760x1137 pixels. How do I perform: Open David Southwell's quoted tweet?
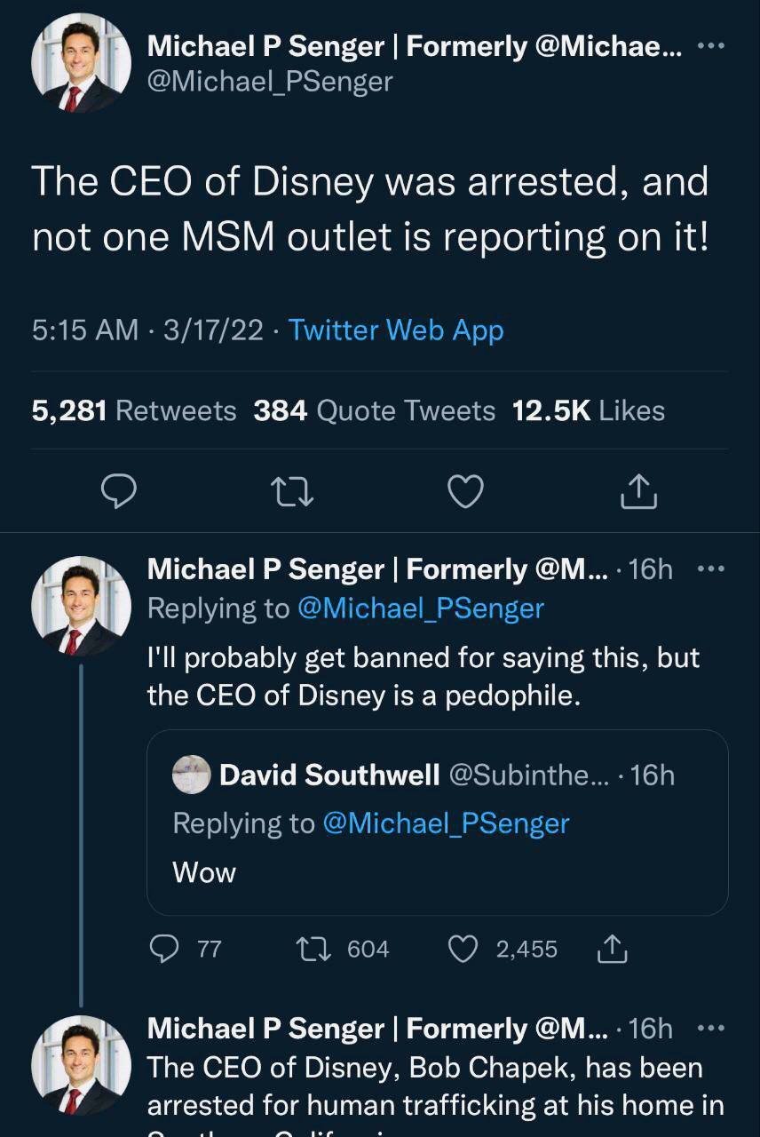pos(437,823)
